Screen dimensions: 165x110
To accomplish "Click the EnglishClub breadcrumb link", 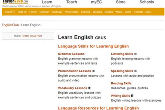I will click(10, 25).
